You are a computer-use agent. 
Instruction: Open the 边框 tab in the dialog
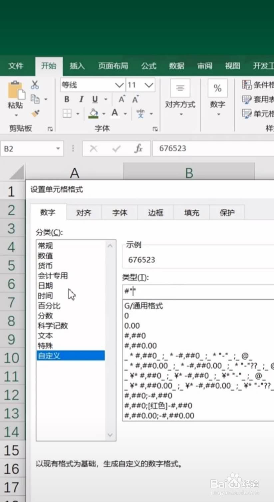pyautogui.click(x=155, y=212)
